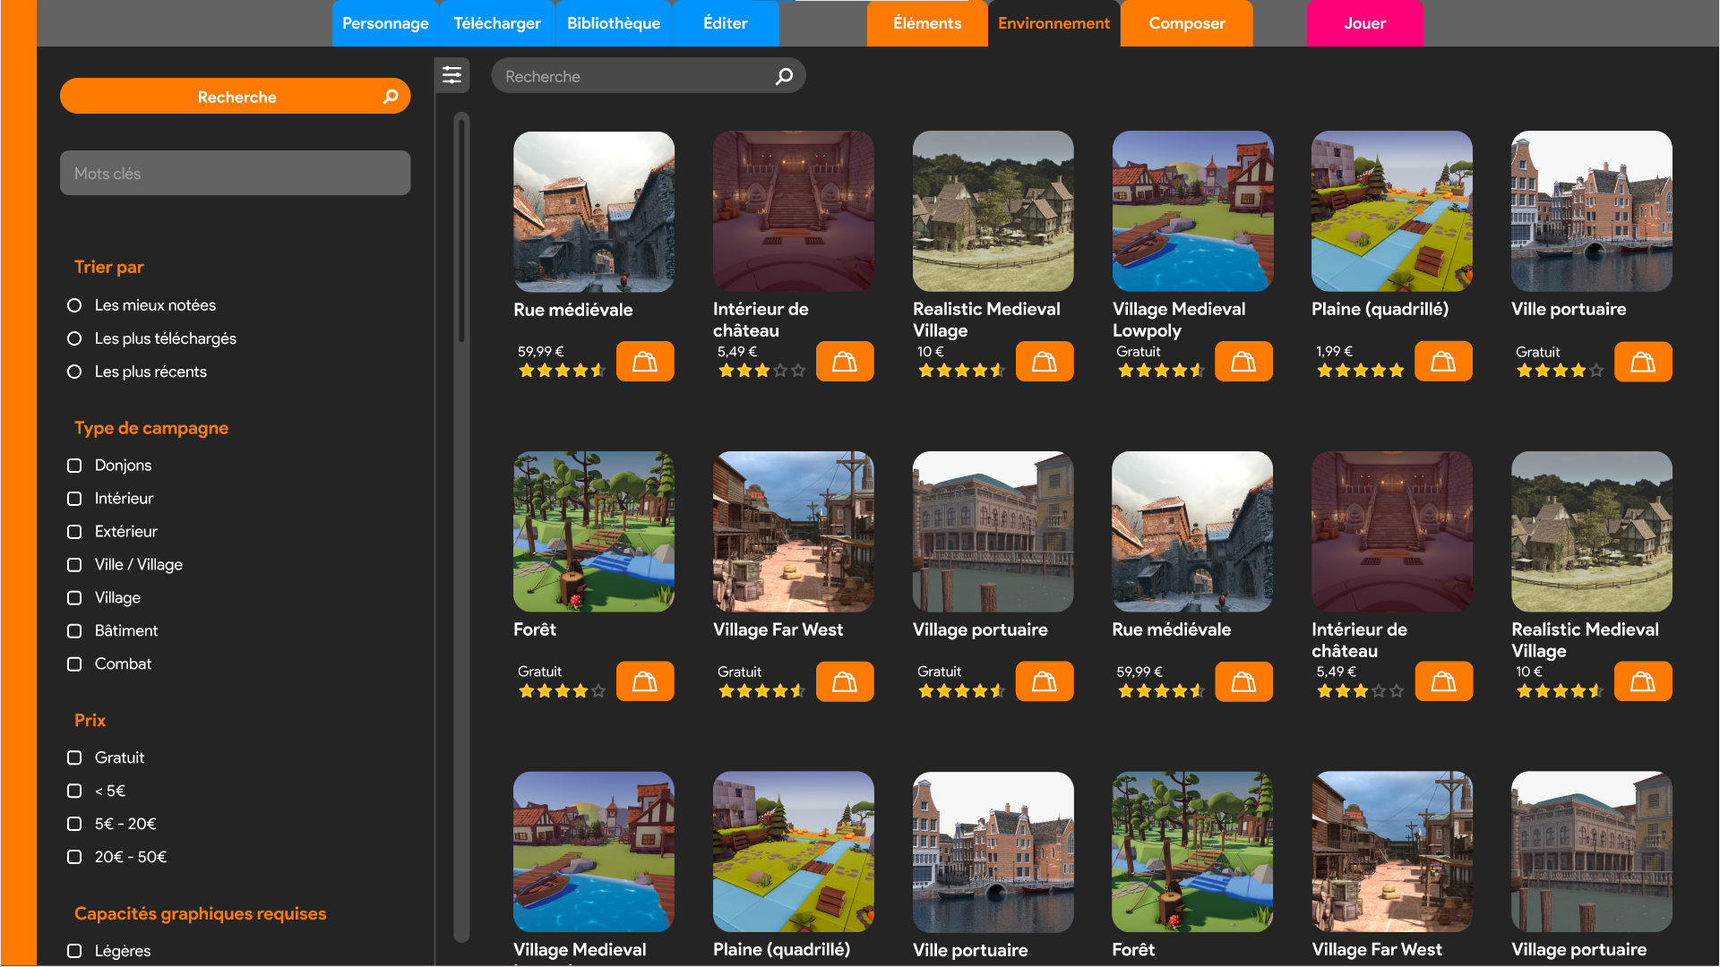Check the Donjons campaign type box
The image size is (1720, 967).
[74, 466]
